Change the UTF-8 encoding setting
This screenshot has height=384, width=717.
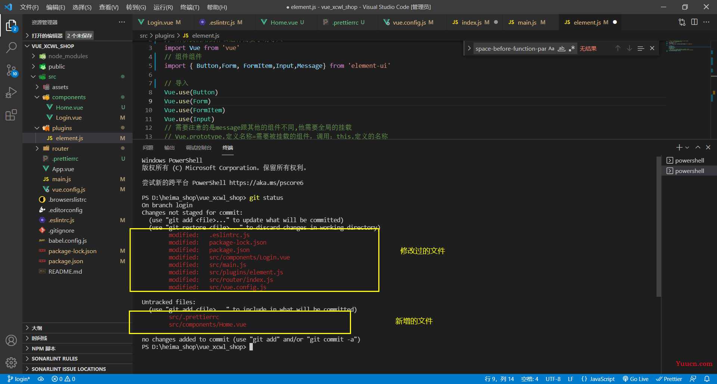pyautogui.click(x=553, y=379)
